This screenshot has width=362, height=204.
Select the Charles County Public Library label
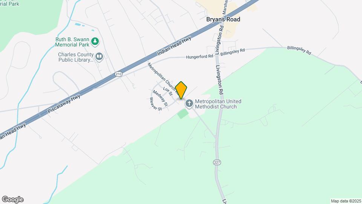[x=76, y=57]
